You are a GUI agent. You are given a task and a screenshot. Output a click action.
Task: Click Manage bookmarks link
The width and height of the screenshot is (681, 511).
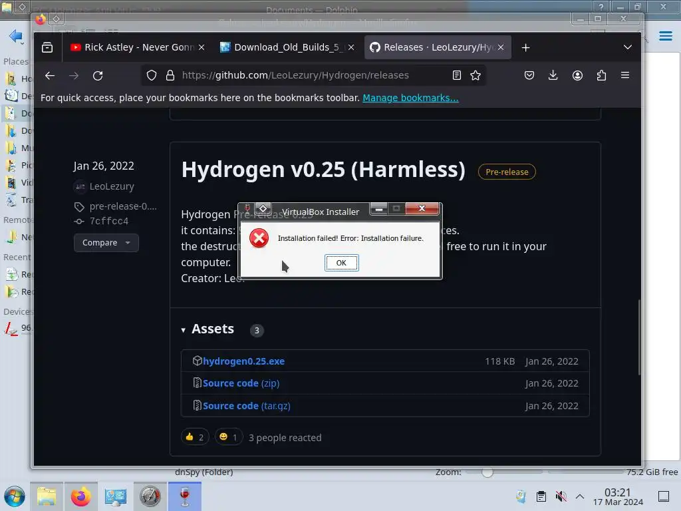coord(410,98)
